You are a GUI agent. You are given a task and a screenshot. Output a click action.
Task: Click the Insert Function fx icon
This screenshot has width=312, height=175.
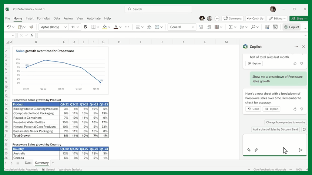[32, 36]
